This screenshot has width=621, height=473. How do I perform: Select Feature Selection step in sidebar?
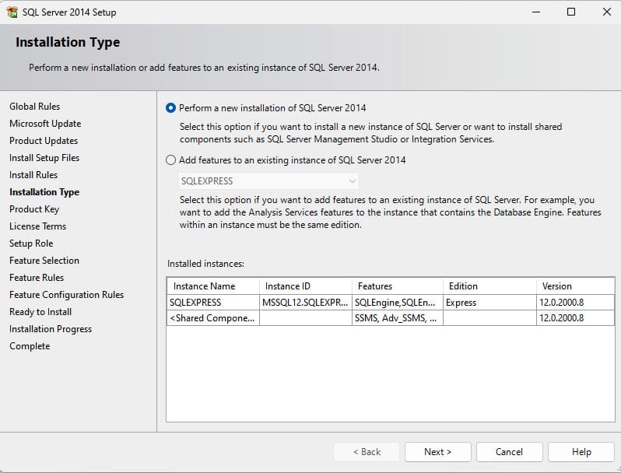(x=44, y=261)
